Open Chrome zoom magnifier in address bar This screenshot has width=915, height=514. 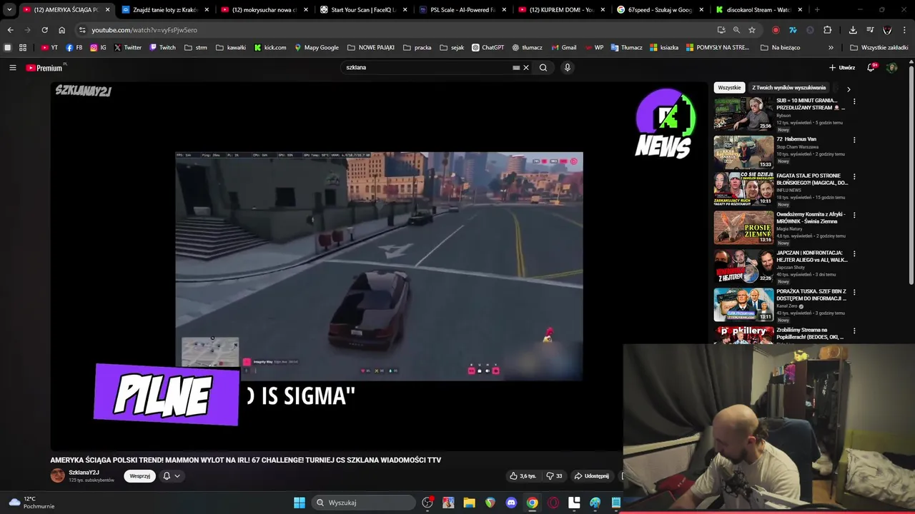tap(736, 30)
